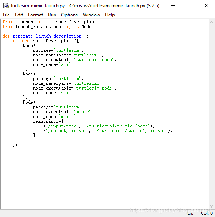Open the Edit menu
The image size is (215, 217).
[x=19, y=15]
